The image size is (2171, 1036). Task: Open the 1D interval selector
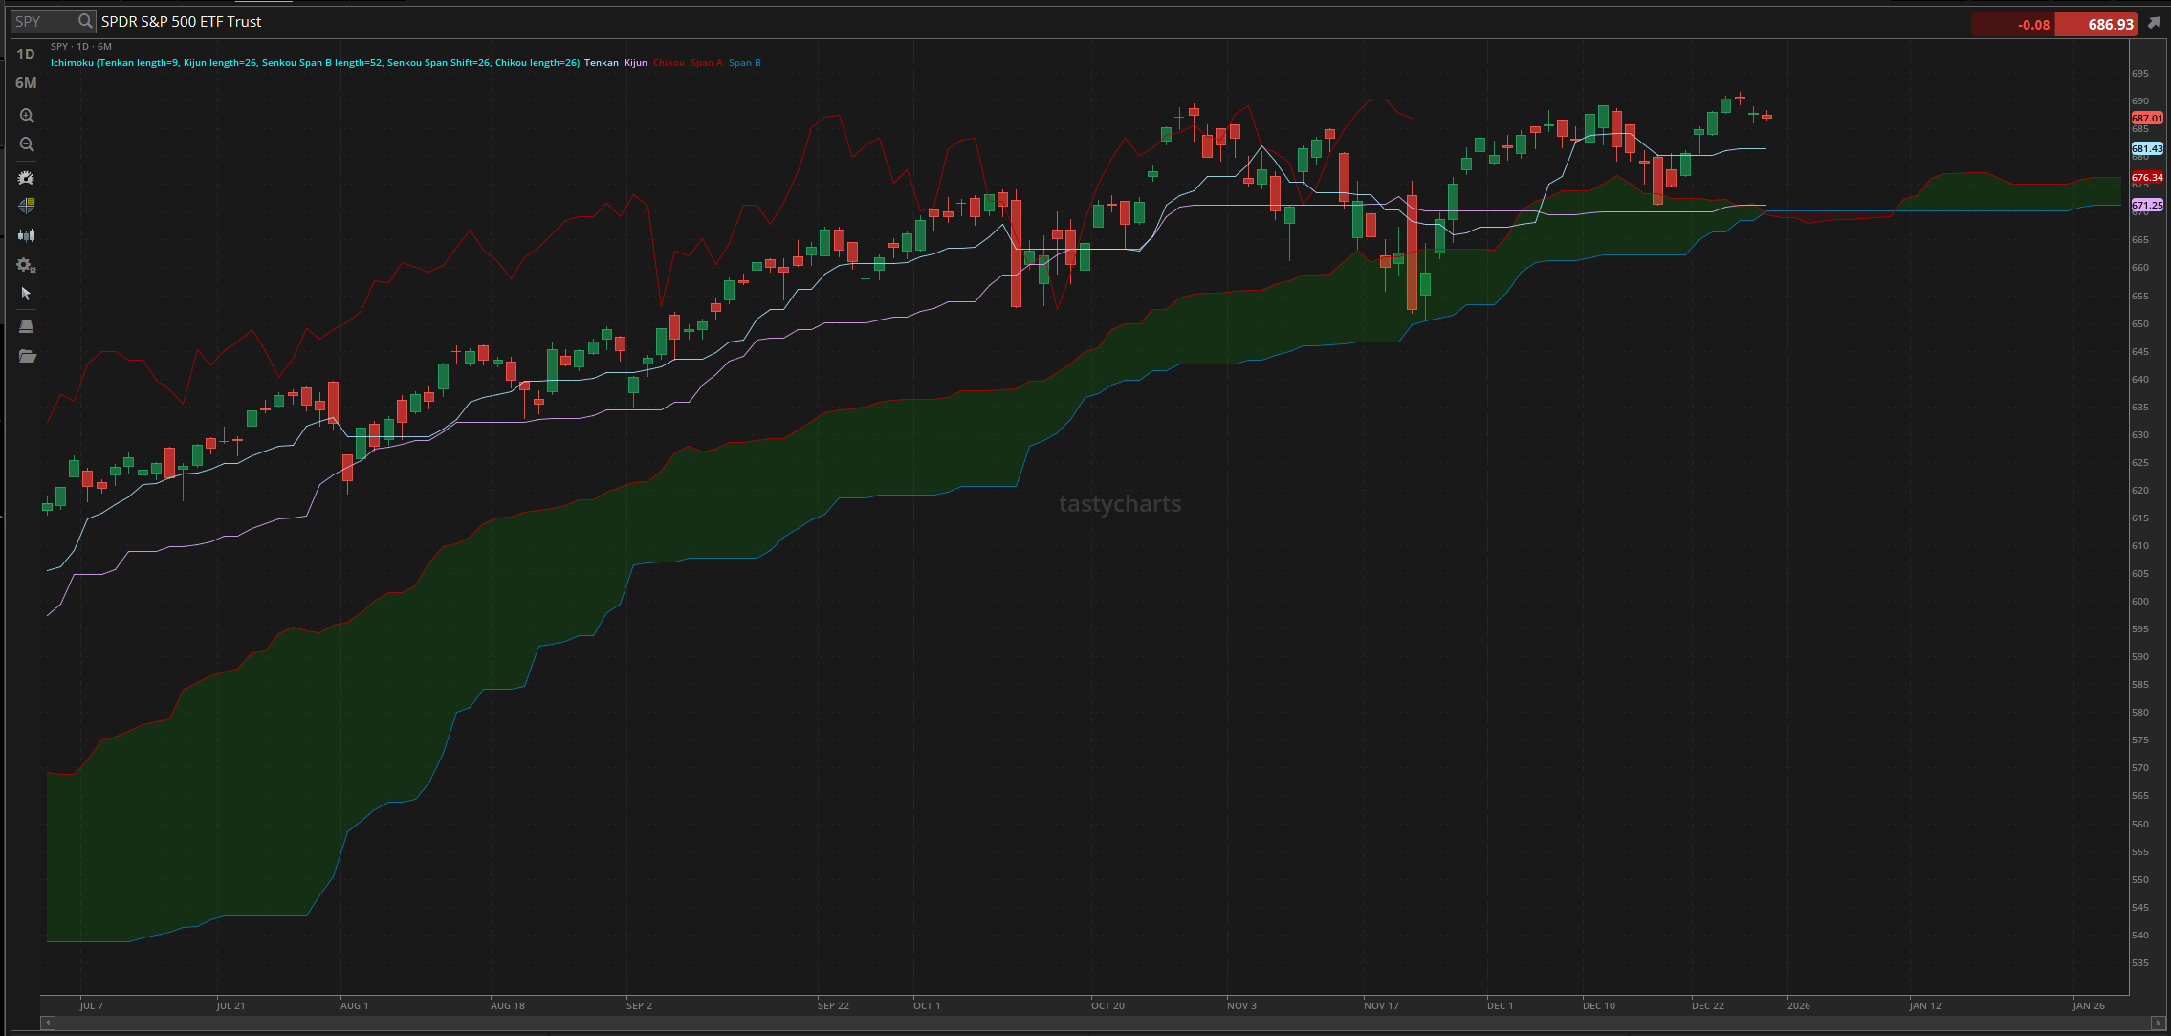26,55
